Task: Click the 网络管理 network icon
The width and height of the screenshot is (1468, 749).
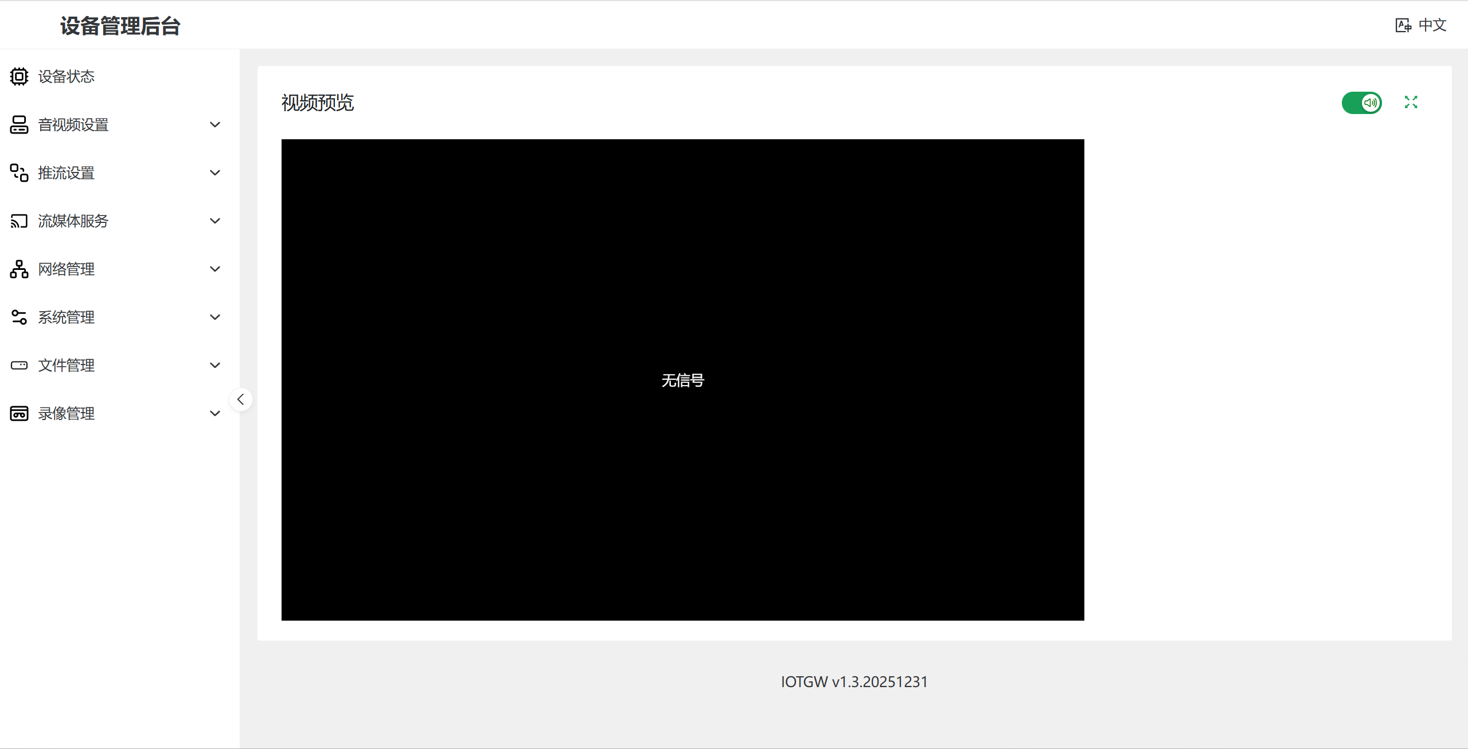Action: (x=19, y=269)
